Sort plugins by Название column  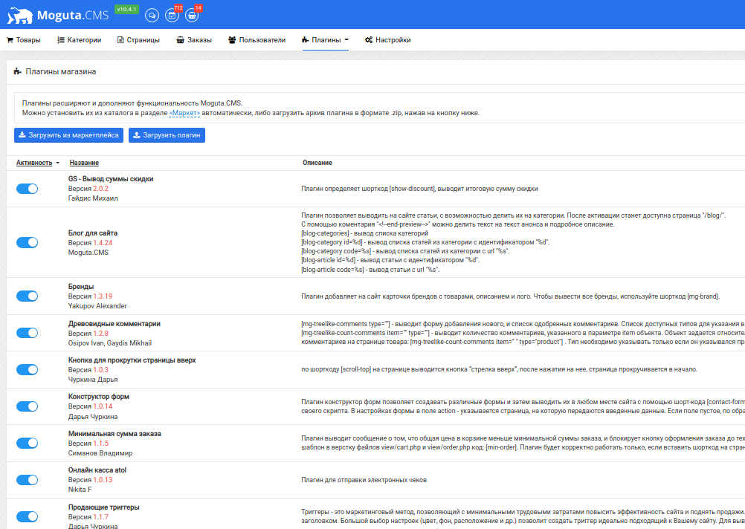[x=84, y=163]
